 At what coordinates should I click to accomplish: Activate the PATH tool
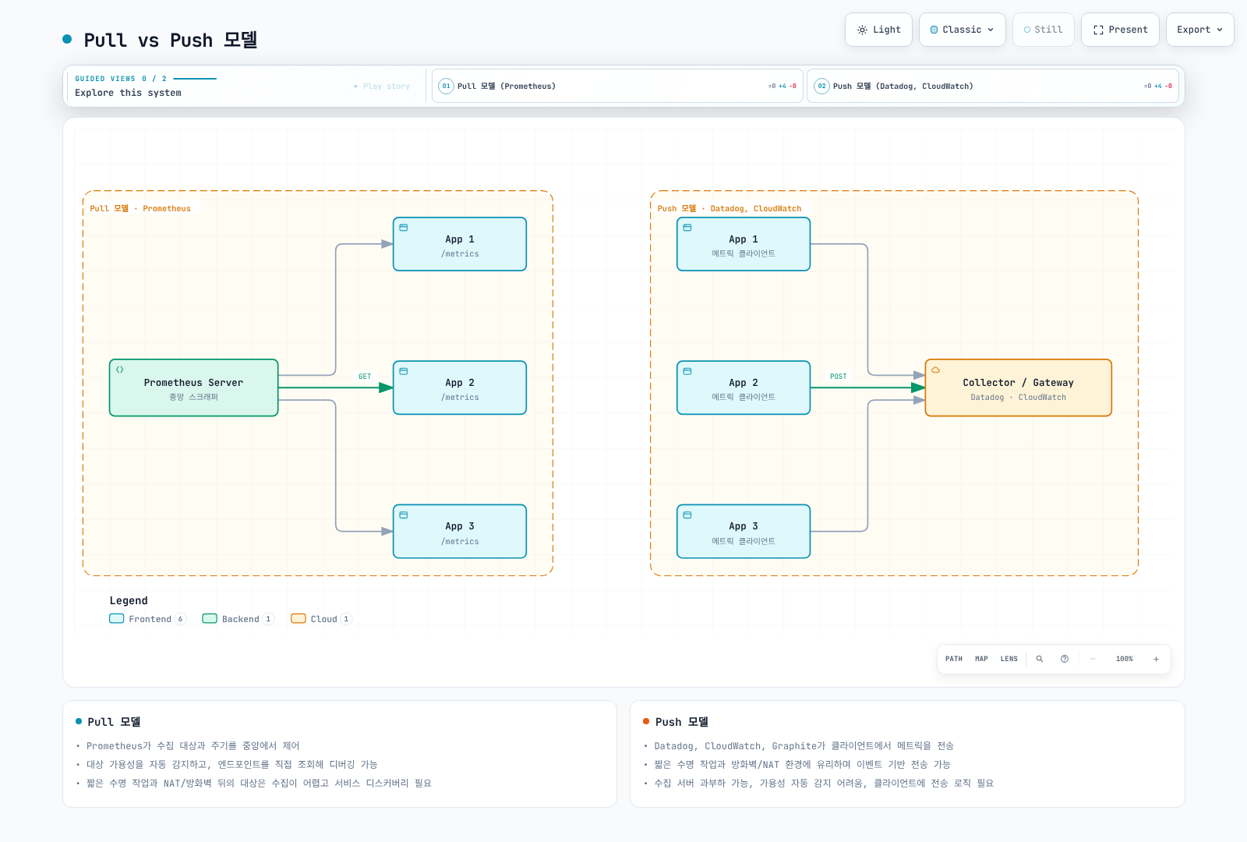pos(954,659)
